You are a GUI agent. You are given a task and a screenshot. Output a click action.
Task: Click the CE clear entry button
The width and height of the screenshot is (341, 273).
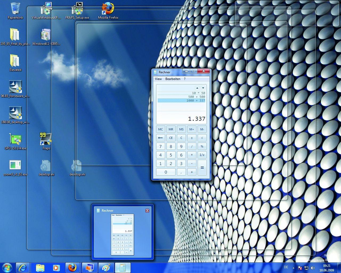171,138
